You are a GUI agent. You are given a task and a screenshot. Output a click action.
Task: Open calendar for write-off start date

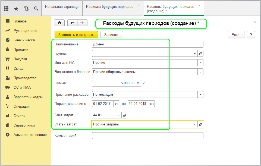pos(116,104)
